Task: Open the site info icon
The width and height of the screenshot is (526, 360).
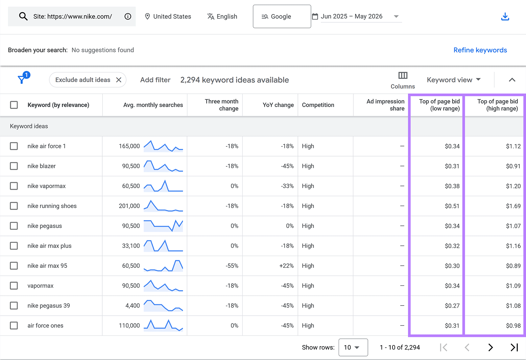Action: pos(128,16)
